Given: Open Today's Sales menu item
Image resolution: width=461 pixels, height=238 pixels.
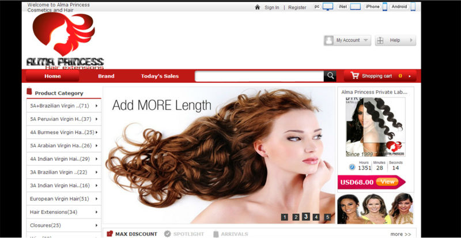Looking at the screenshot, I should coord(160,76).
